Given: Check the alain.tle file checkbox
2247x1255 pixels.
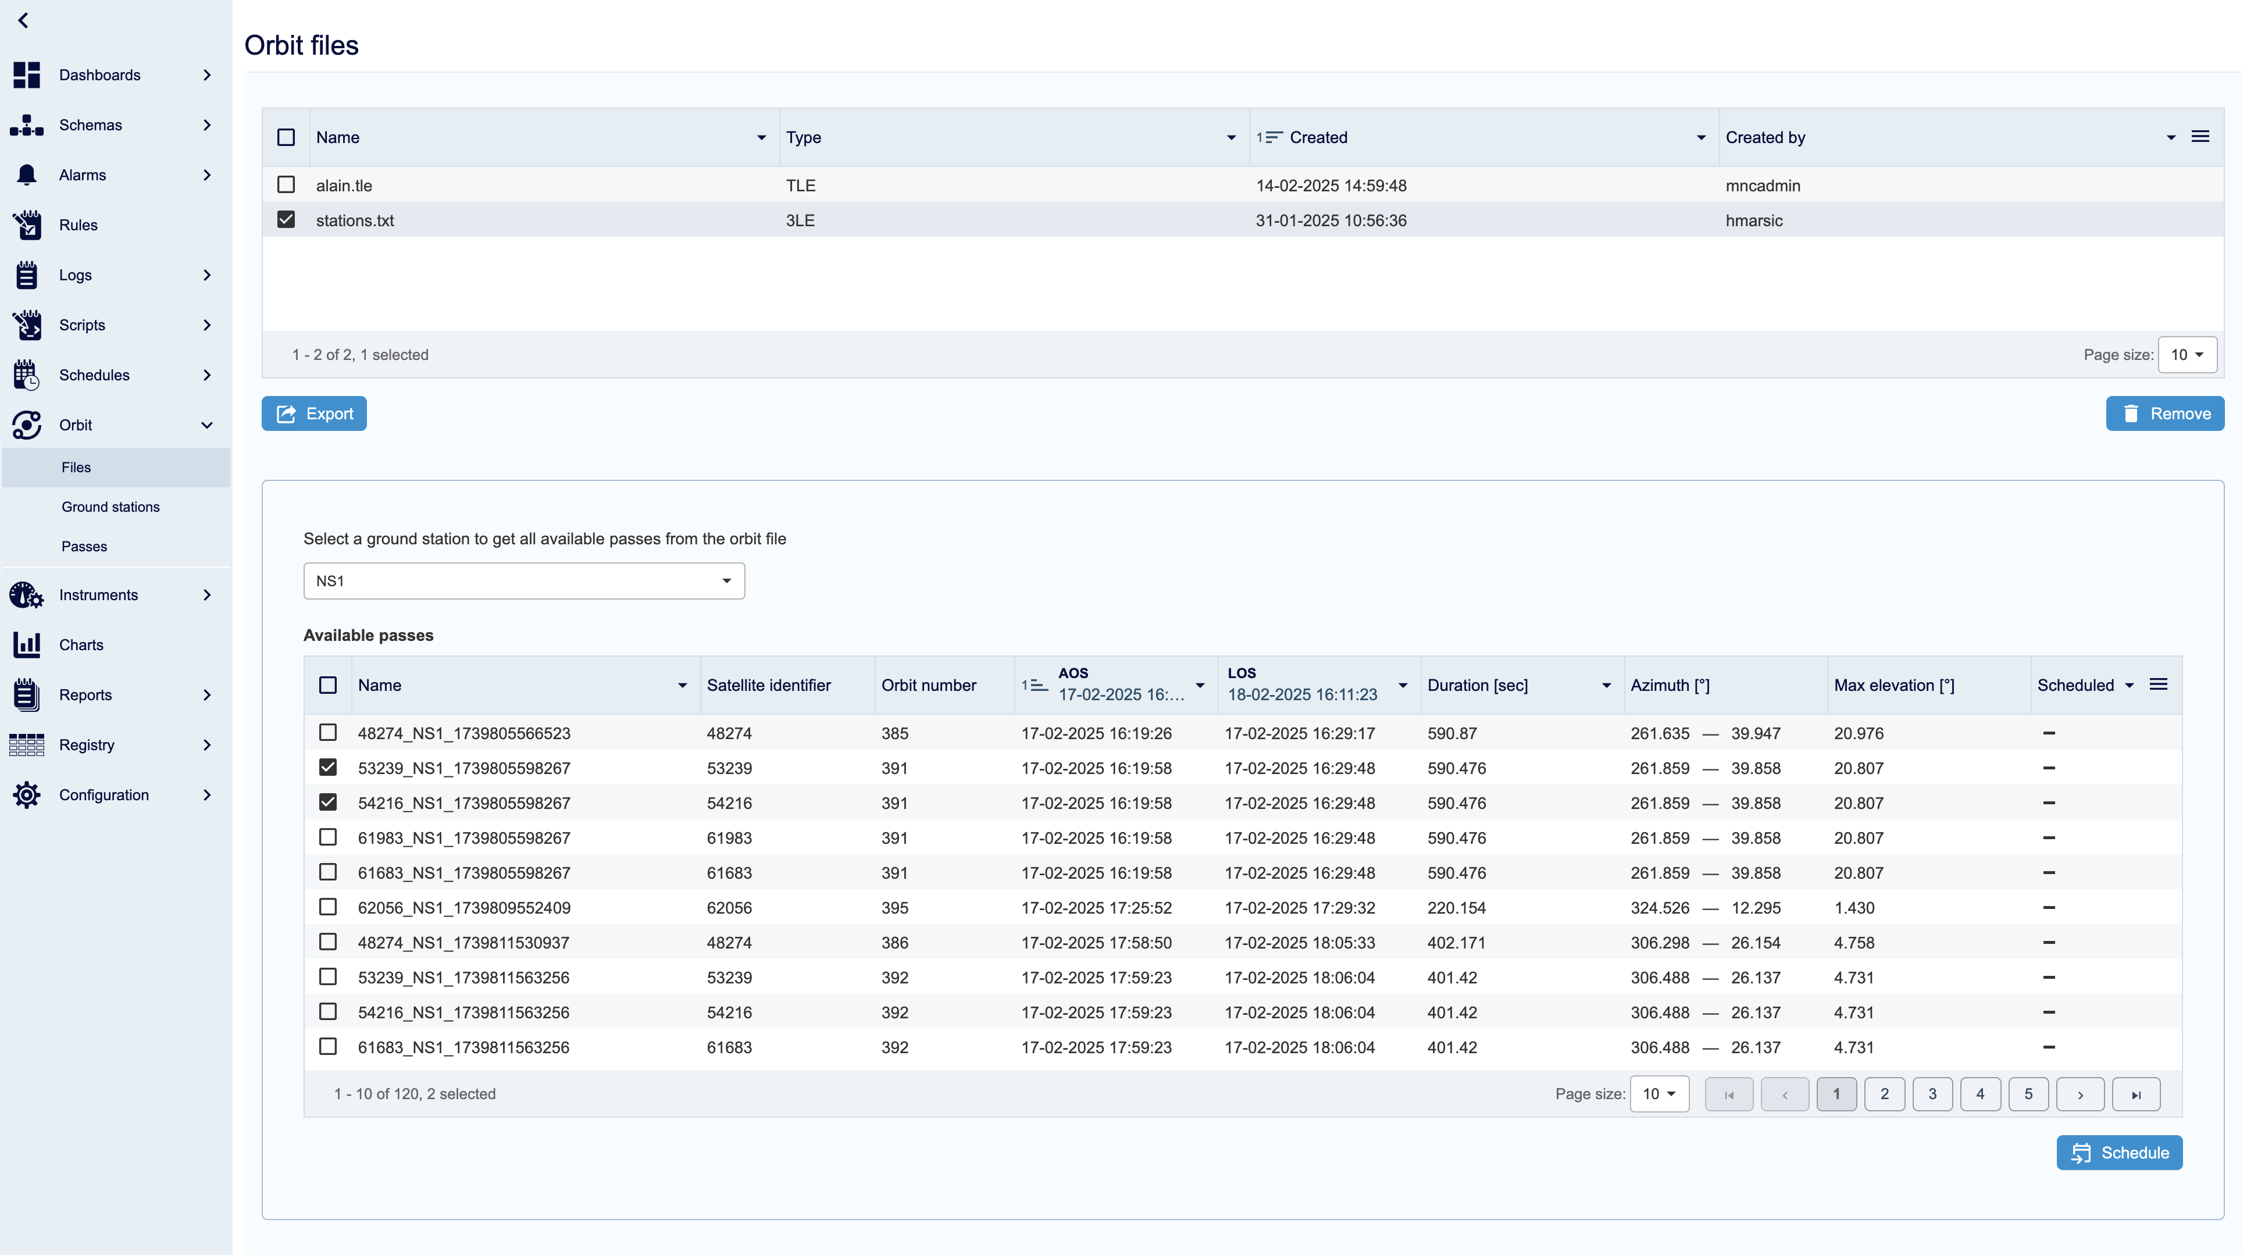Looking at the screenshot, I should coord(286,185).
